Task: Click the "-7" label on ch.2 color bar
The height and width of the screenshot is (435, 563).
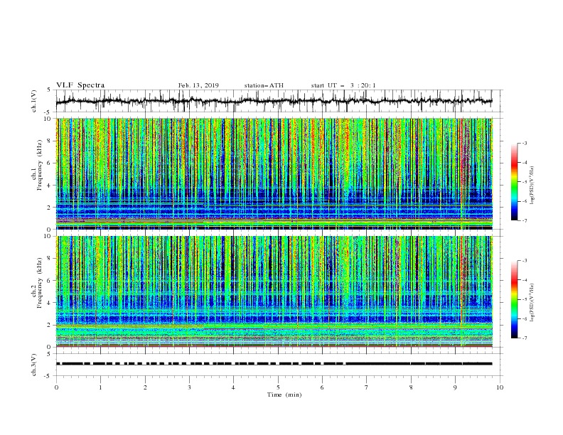Action: [525, 338]
